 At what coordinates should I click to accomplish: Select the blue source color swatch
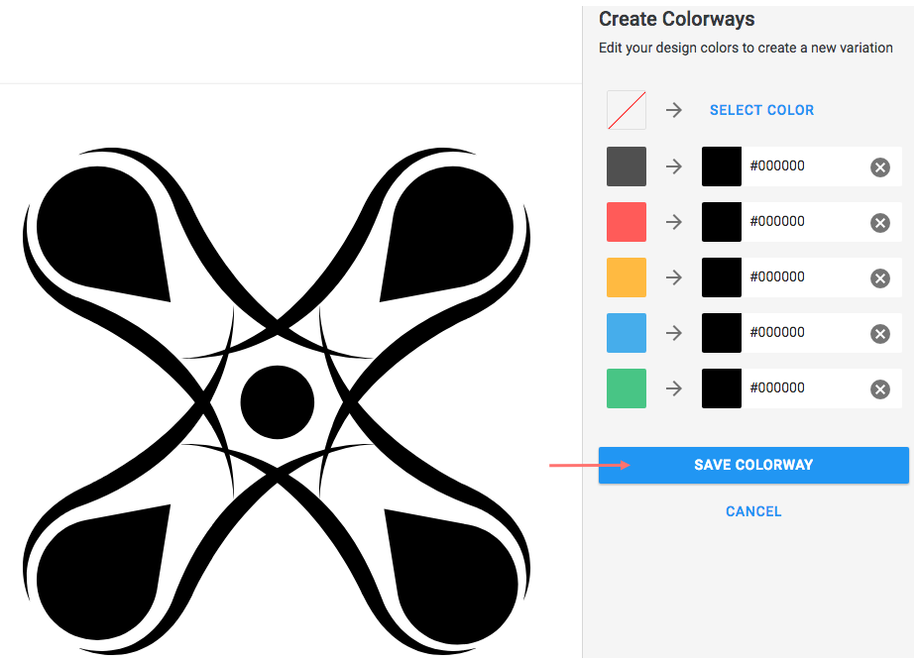(x=626, y=332)
